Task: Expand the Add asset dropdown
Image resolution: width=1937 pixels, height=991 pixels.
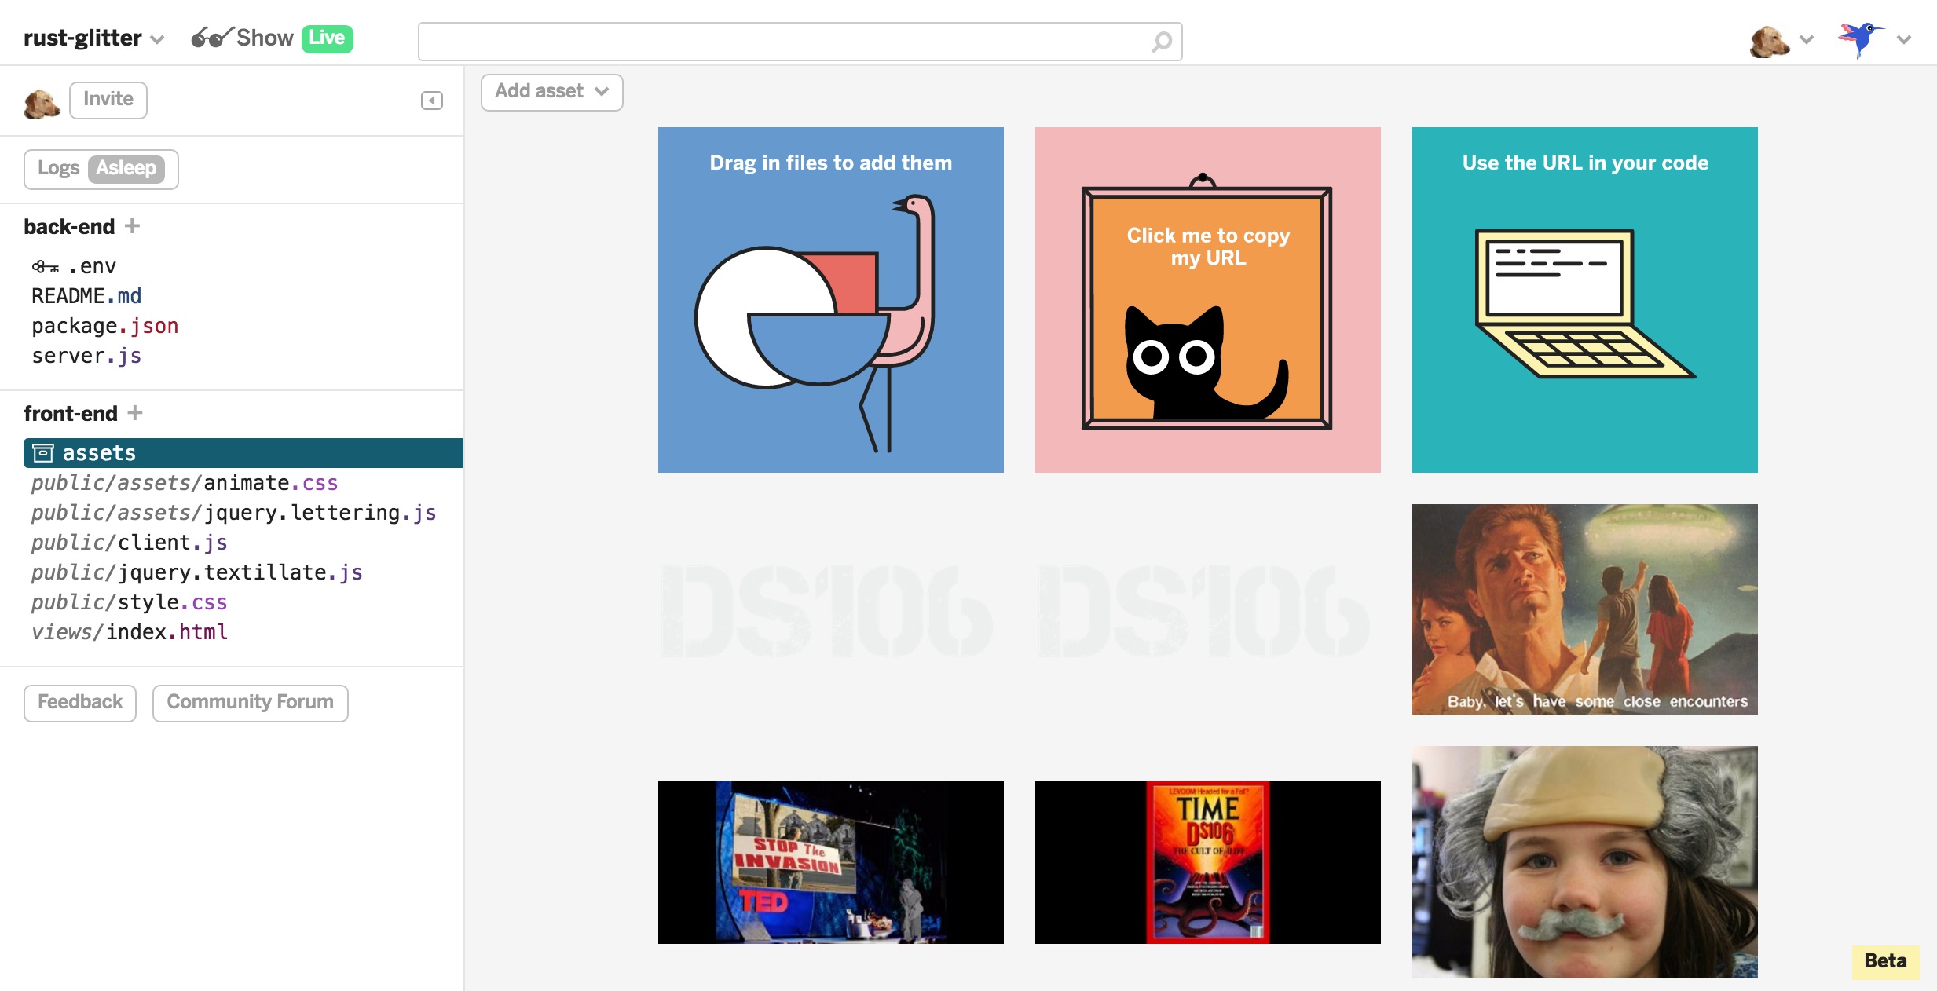Action: [x=551, y=92]
